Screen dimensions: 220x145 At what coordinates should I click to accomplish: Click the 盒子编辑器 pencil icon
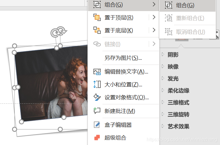point(97,125)
